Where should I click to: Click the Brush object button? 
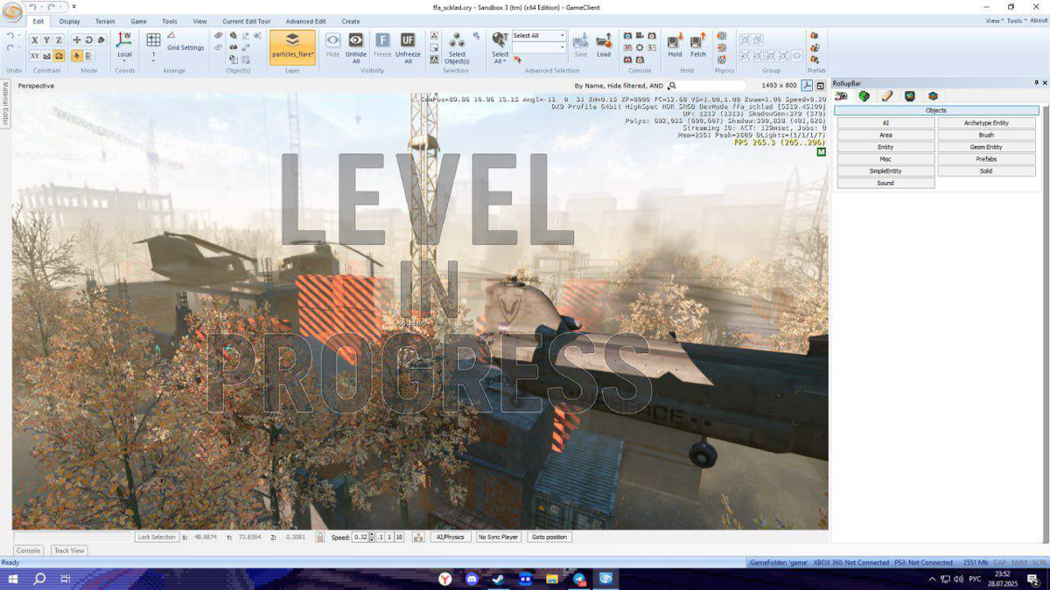pyautogui.click(x=986, y=135)
